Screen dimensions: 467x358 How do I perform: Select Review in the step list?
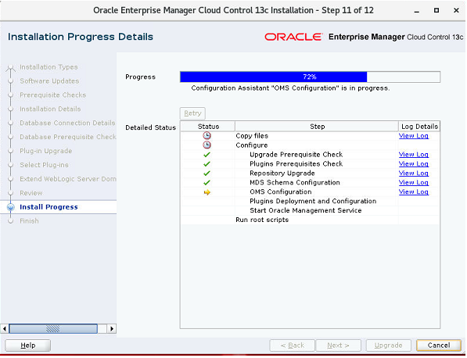pyautogui.click(x=31, y=193)
